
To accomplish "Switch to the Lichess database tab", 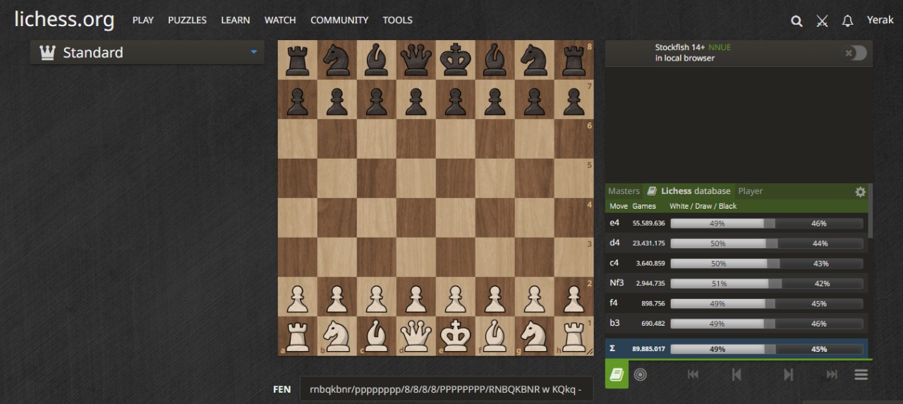I will click(x=689, y=191).
